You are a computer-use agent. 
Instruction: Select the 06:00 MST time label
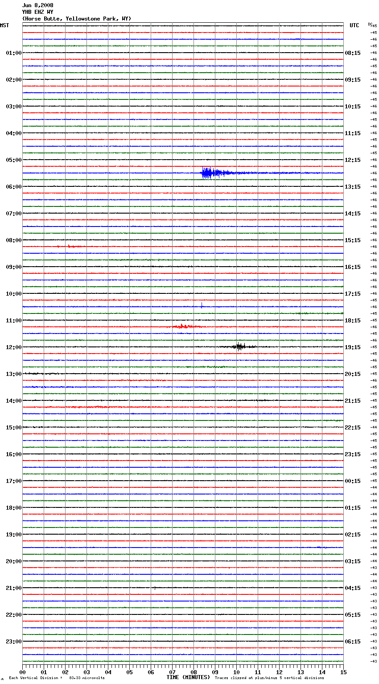tap(13, 187)
